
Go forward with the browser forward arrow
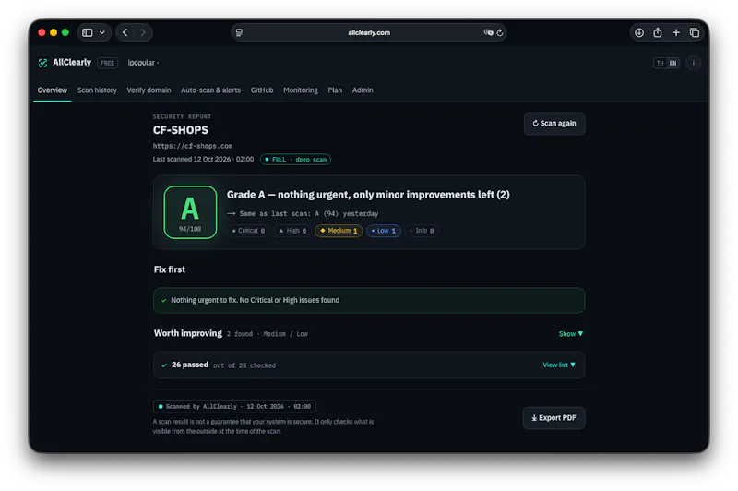tap(143, 32)
